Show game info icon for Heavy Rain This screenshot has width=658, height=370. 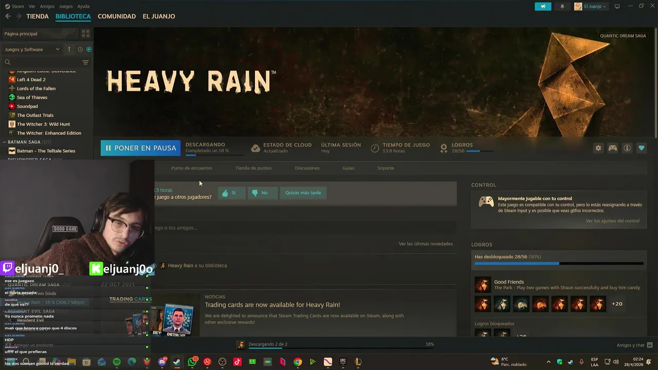click(x=627, y=148)
